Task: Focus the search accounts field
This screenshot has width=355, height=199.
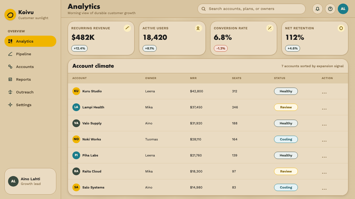Action: (252, 9)
